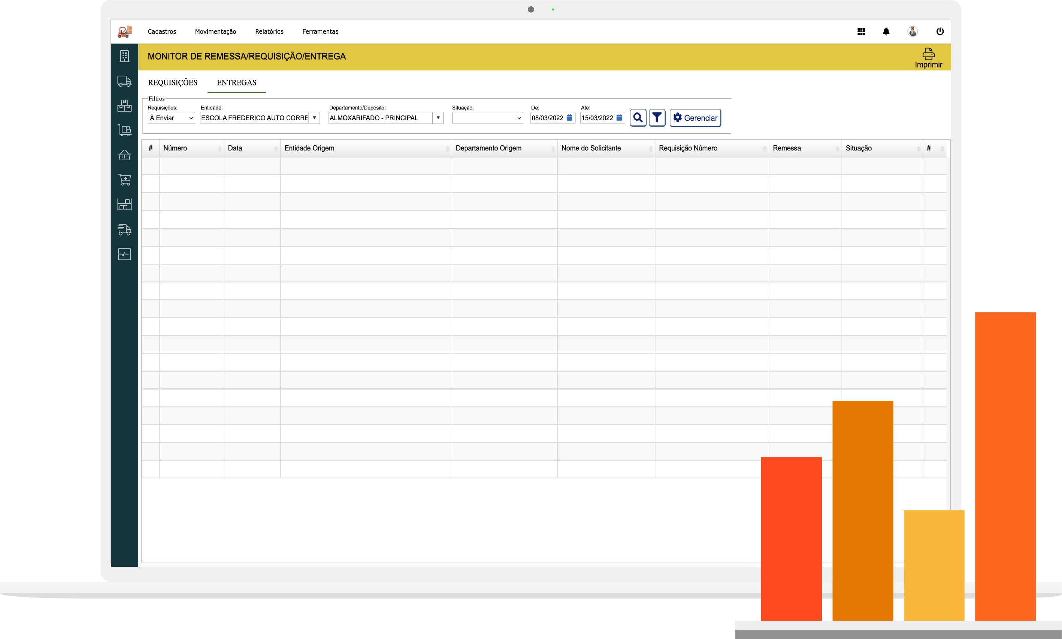Open the Requisições 'À Enviar' dropdown

click(172, 118)
